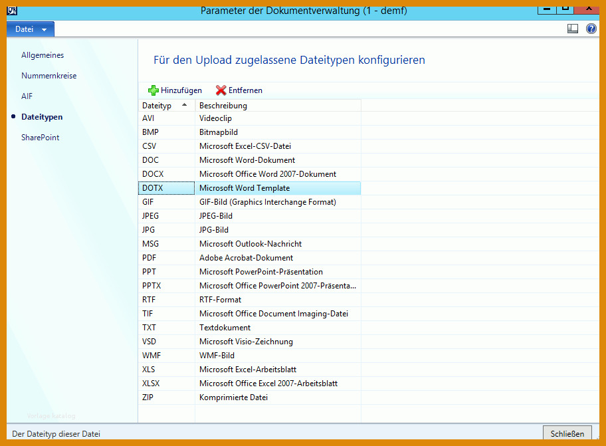
Task: Select the MSG file type cell
Action: pyautogui.click(x=167, y=244)
